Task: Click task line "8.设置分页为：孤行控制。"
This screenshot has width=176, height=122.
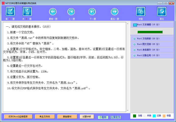Action: [23, 77]
